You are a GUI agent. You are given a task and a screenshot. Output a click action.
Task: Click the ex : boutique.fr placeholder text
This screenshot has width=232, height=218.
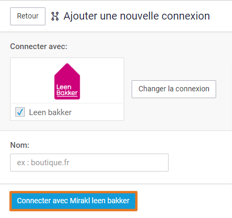(43, 163)
